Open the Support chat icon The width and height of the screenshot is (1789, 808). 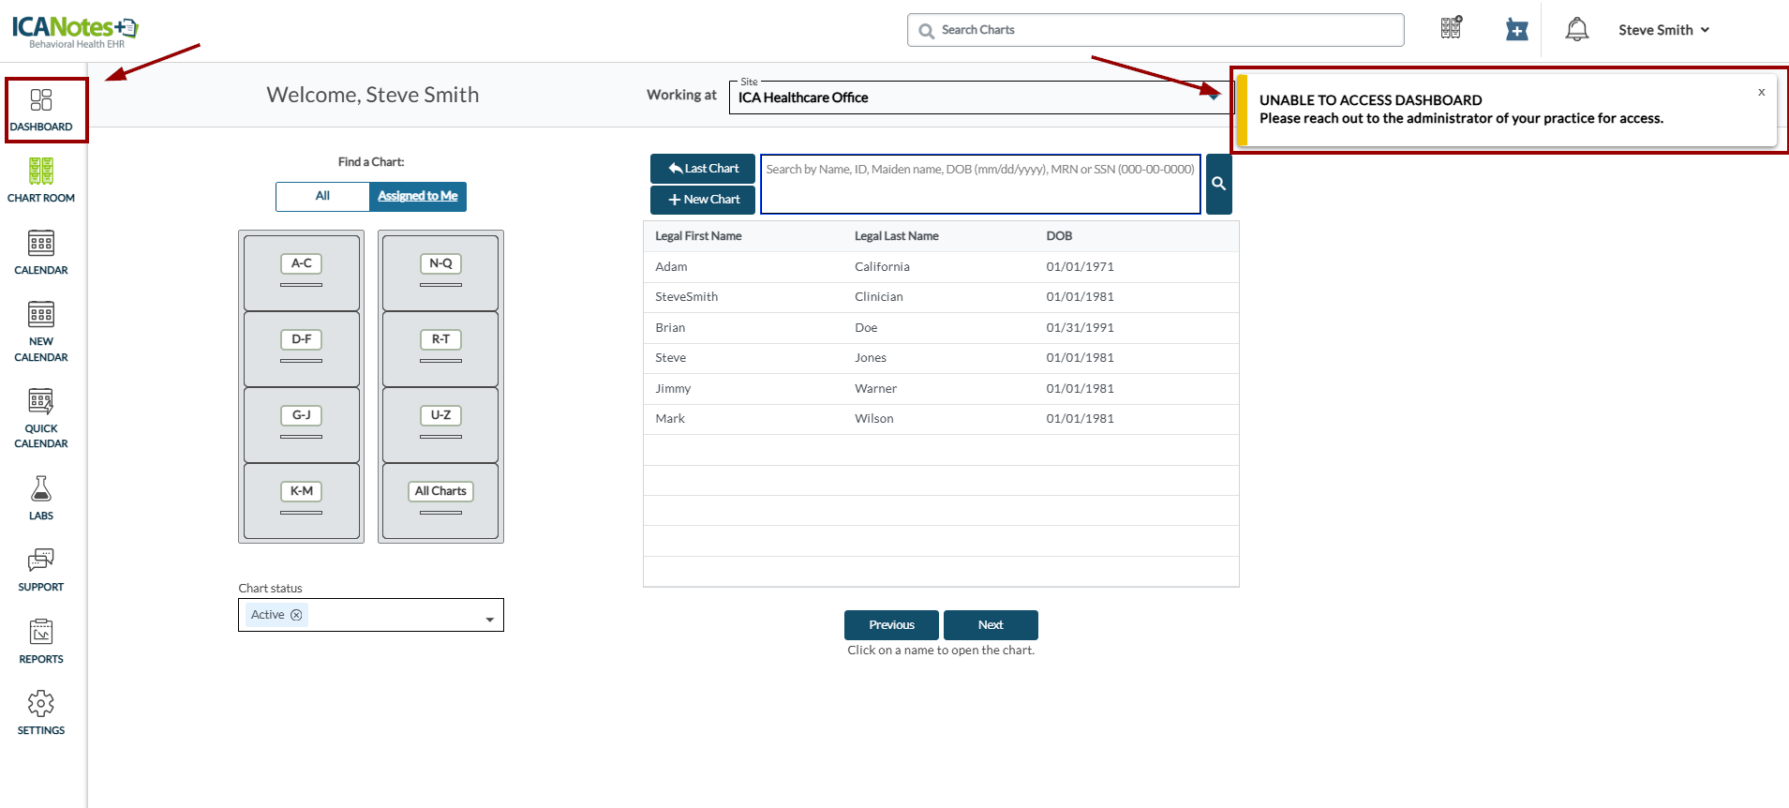coord(41,569)
